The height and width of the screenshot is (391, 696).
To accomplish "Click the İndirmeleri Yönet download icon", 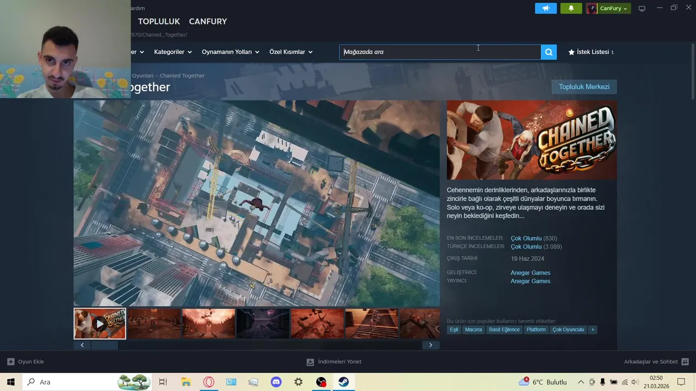I will coord(310,362).
